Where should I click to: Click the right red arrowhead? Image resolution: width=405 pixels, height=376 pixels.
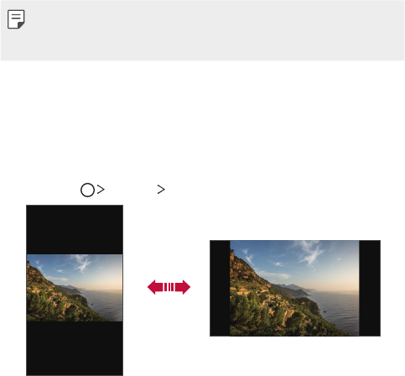point(183,287)
